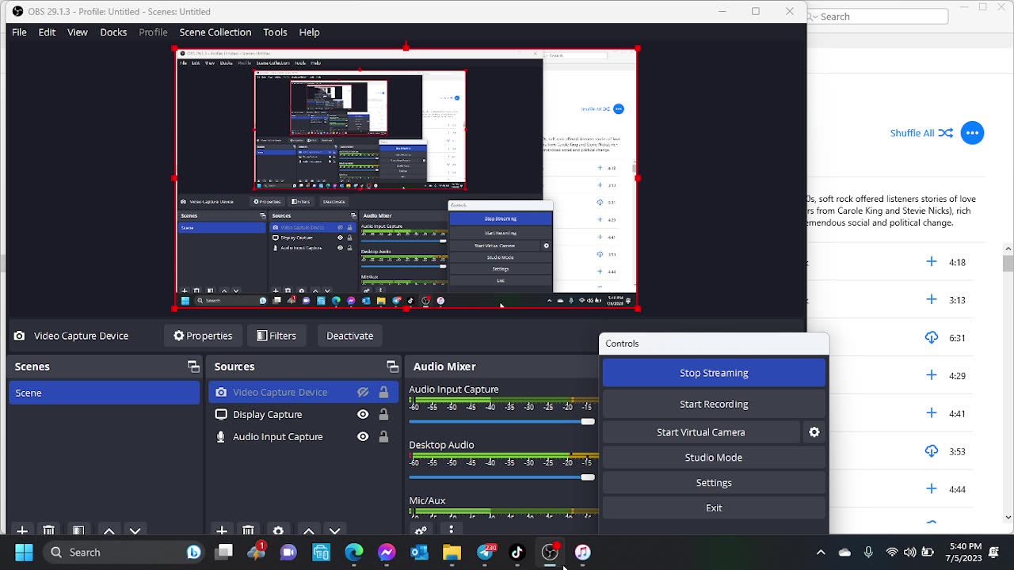
Task: Remove selected source using the Sources trash icon
Action: pos(248,530)
